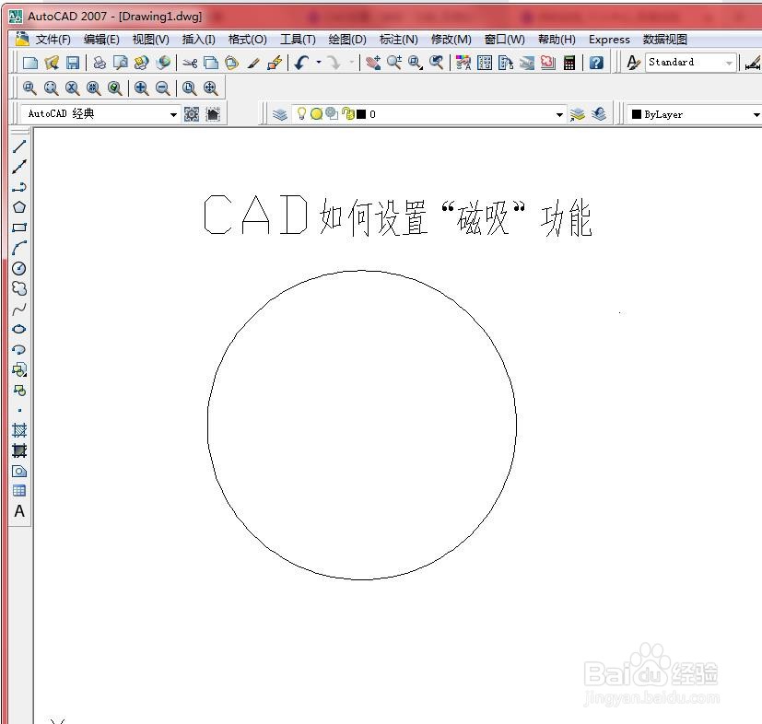
Task: Select the Multiline Text tool
Action: coord(19,511)
